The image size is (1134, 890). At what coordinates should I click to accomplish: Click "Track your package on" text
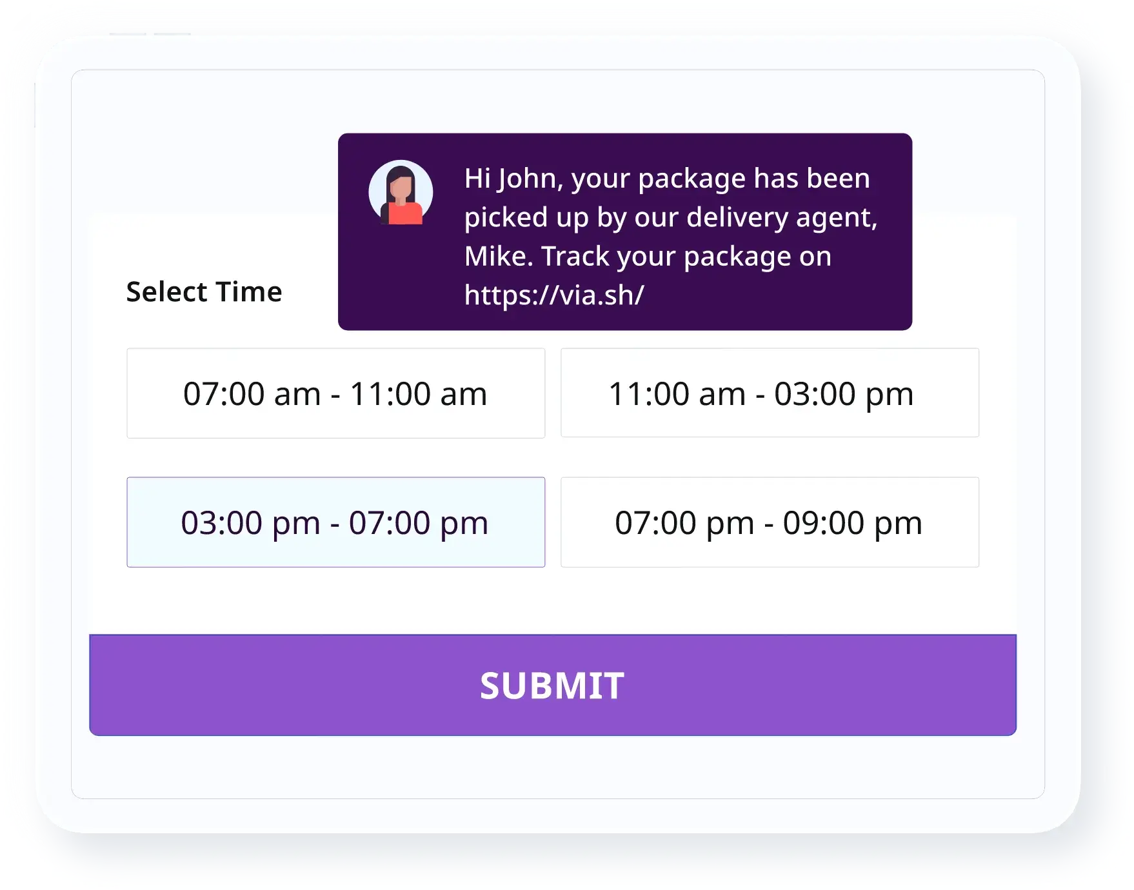[686, 256]
